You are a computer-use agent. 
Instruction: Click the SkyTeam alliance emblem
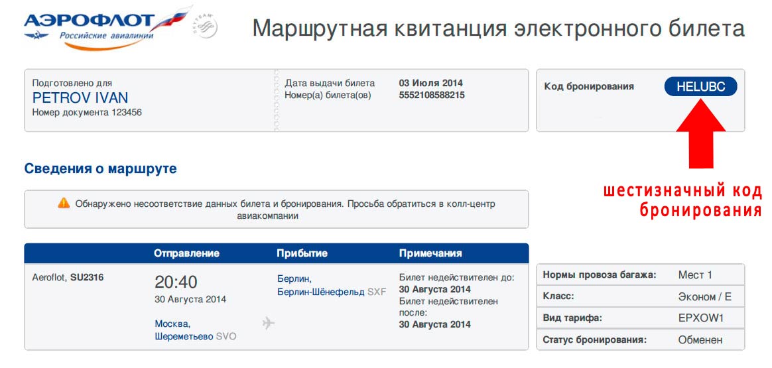click(204, 26)
